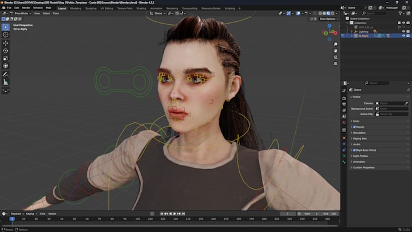Click the camera eyedropper icon in Scene panel
412x232 pixels.
click(x=406, y=103)
